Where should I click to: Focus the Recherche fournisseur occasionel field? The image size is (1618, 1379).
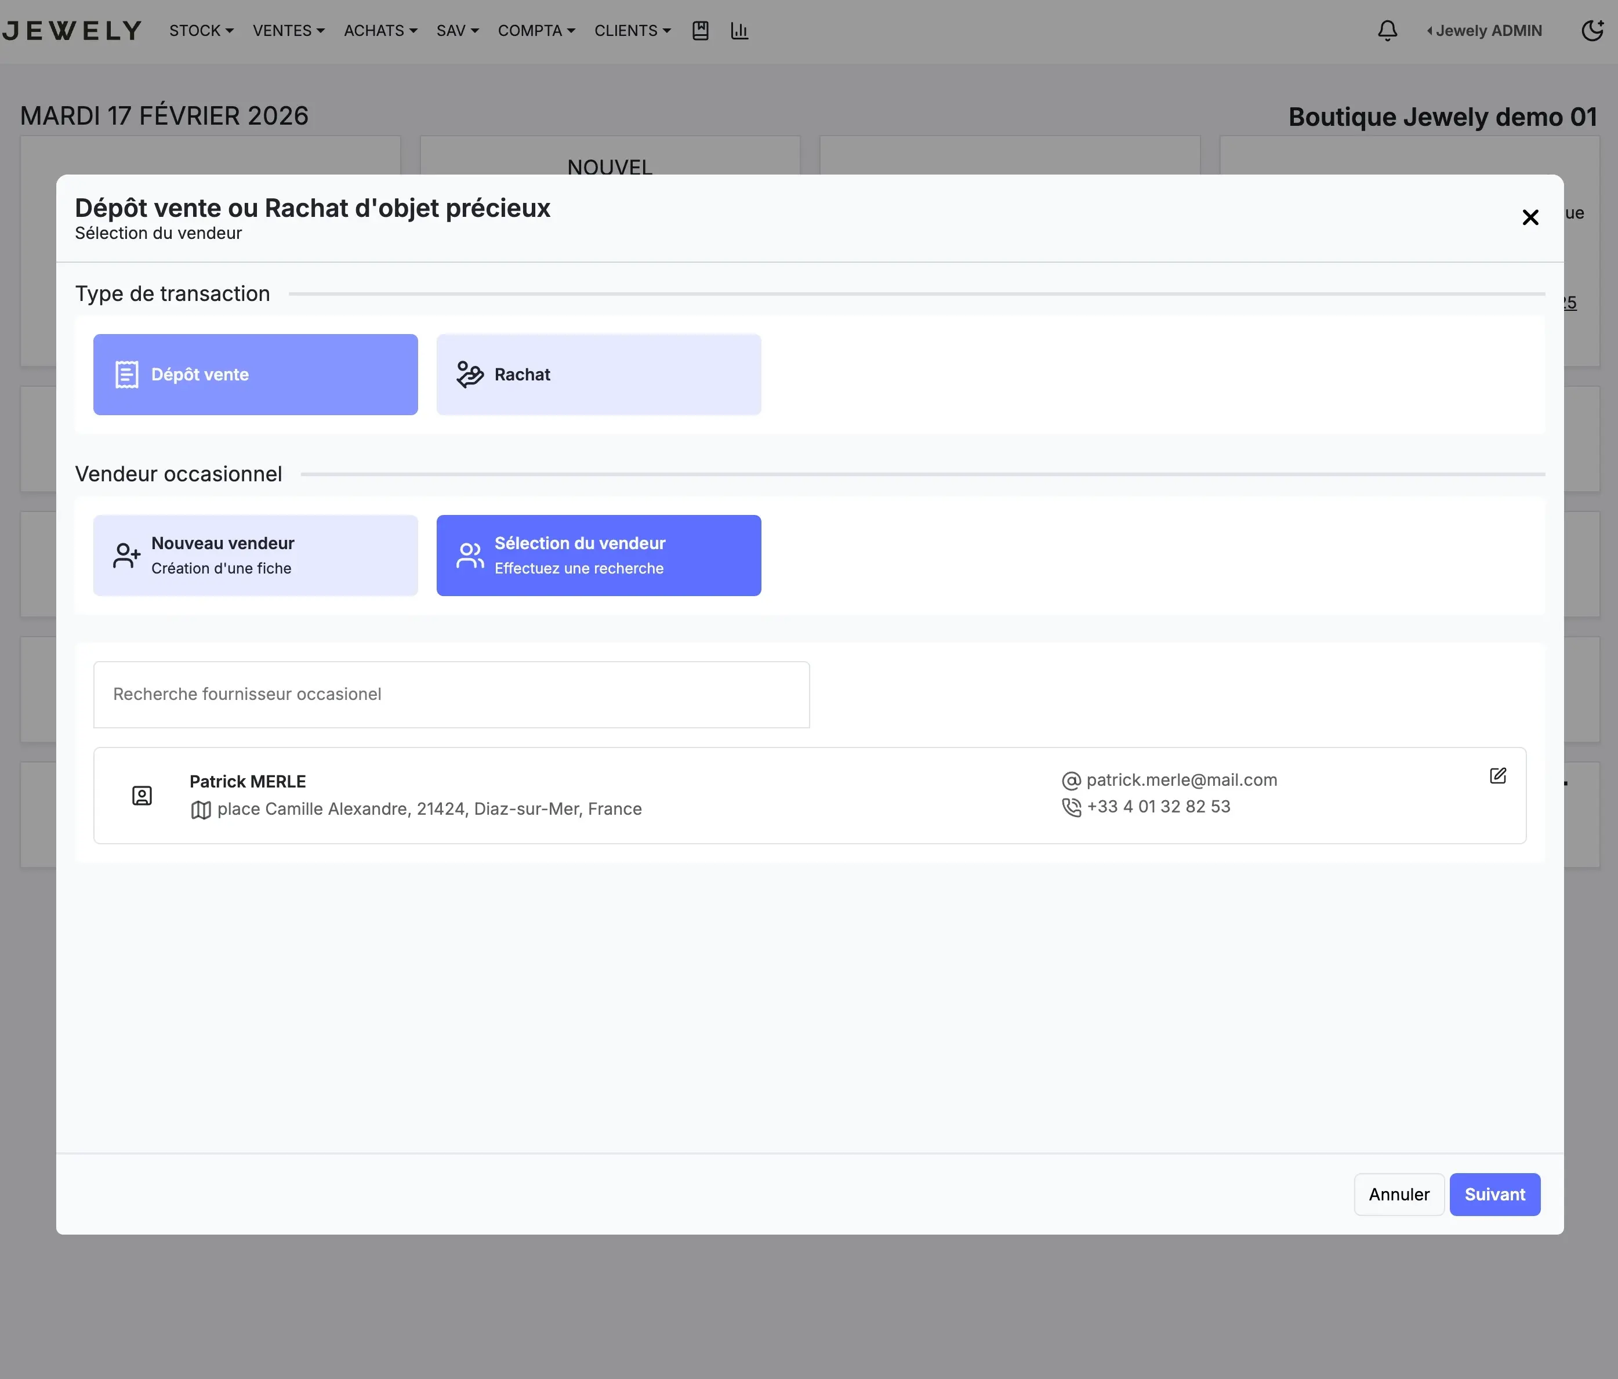click(451, 694)
